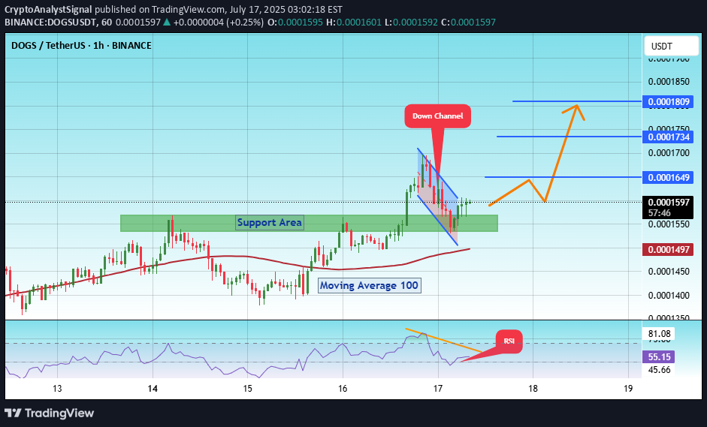Click the 0.0001809 target price label
The image size is (707, 427).
668,102
